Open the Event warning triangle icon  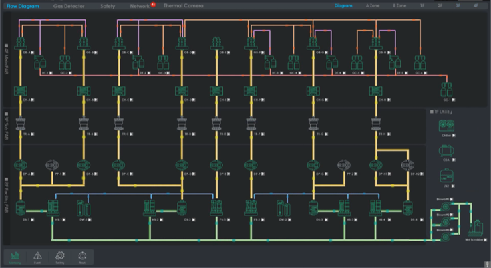(37, 256)
